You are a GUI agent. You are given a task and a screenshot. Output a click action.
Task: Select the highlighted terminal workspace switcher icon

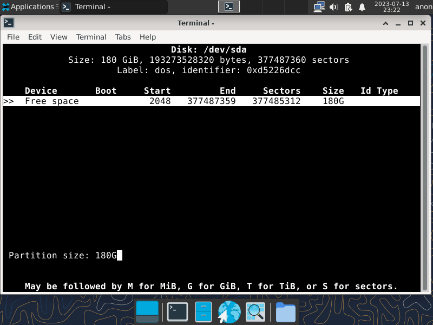(x=229, y=6)
